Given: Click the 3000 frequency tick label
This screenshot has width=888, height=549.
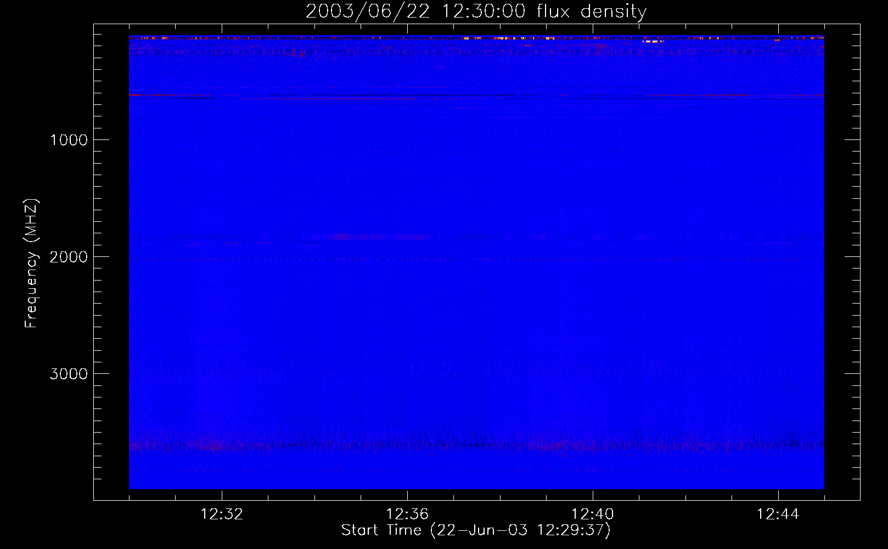Looking at the screenshot, I should (x=69, y=374).
